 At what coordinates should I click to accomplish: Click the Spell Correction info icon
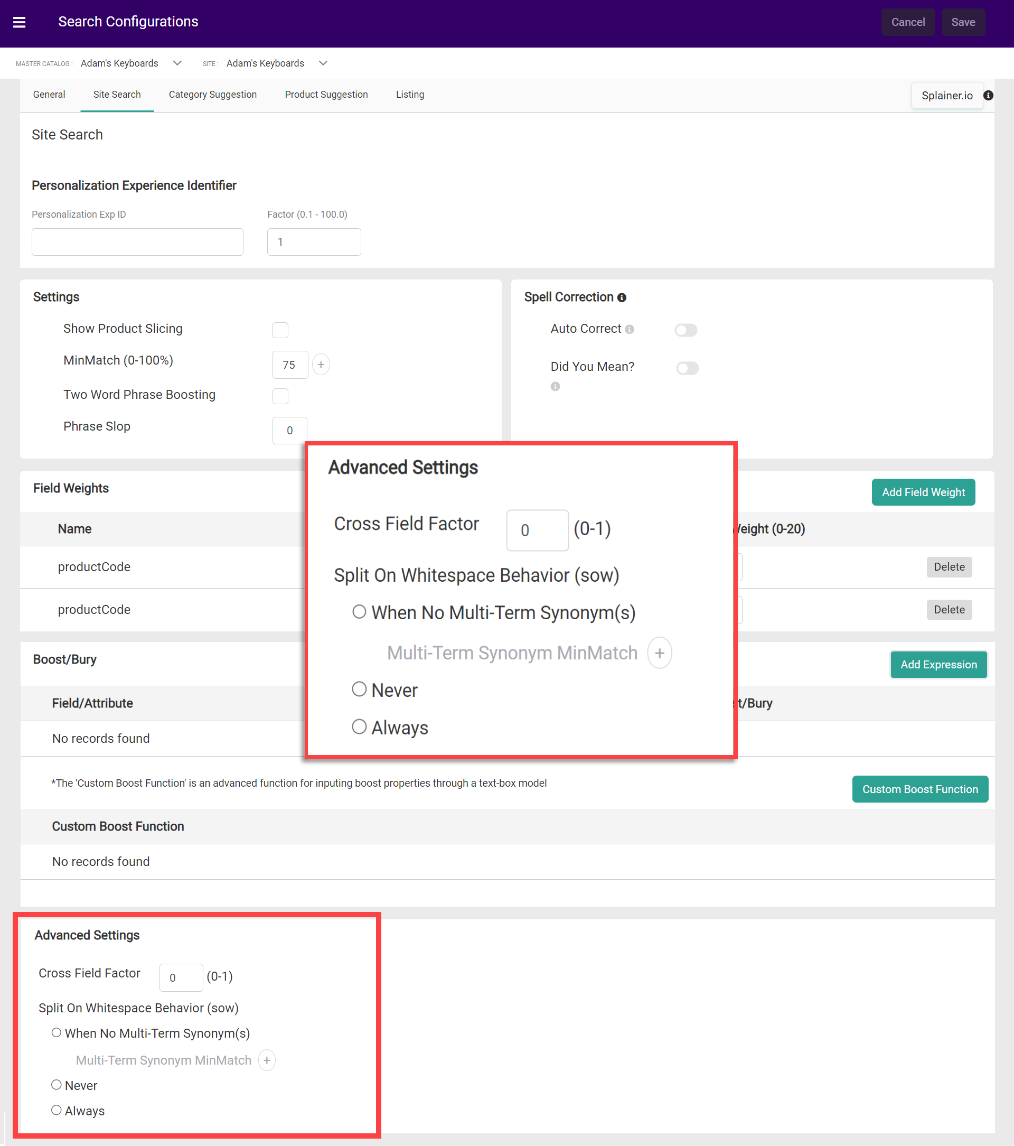[x=622, y=297]
